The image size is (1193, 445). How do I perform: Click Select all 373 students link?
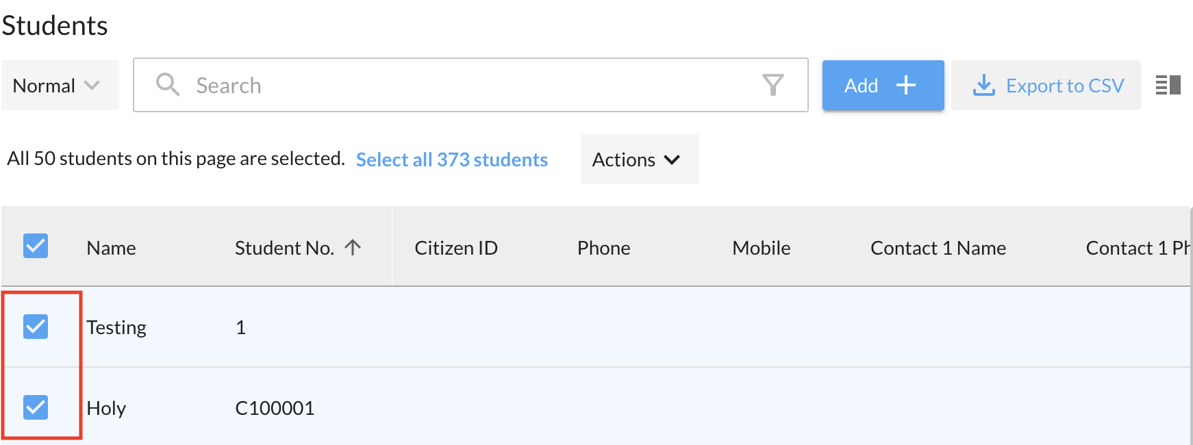pos(451,160)
